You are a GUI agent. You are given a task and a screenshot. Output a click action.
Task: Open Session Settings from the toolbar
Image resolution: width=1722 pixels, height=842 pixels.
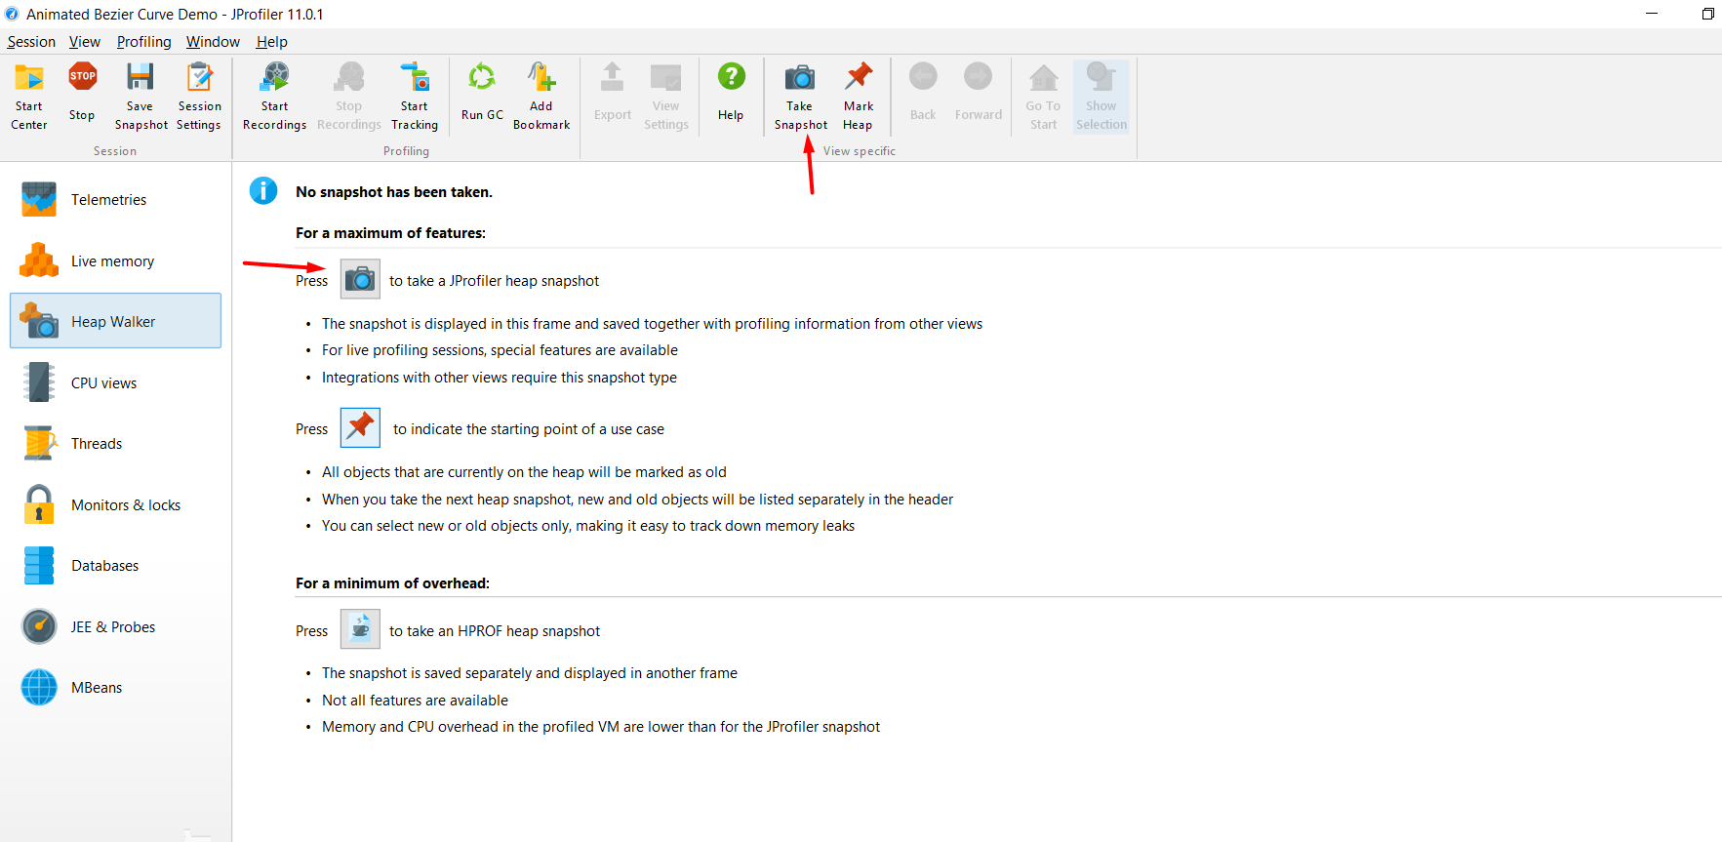coord(199,97)
